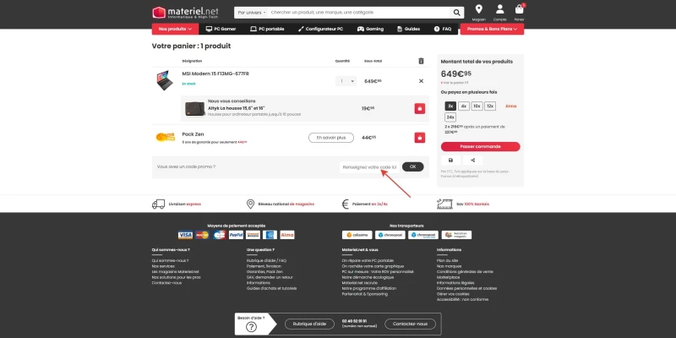The width and height of the screenshot is (676, 338).
Task: Open Plan du site footer link
Action: pos(448,261)
